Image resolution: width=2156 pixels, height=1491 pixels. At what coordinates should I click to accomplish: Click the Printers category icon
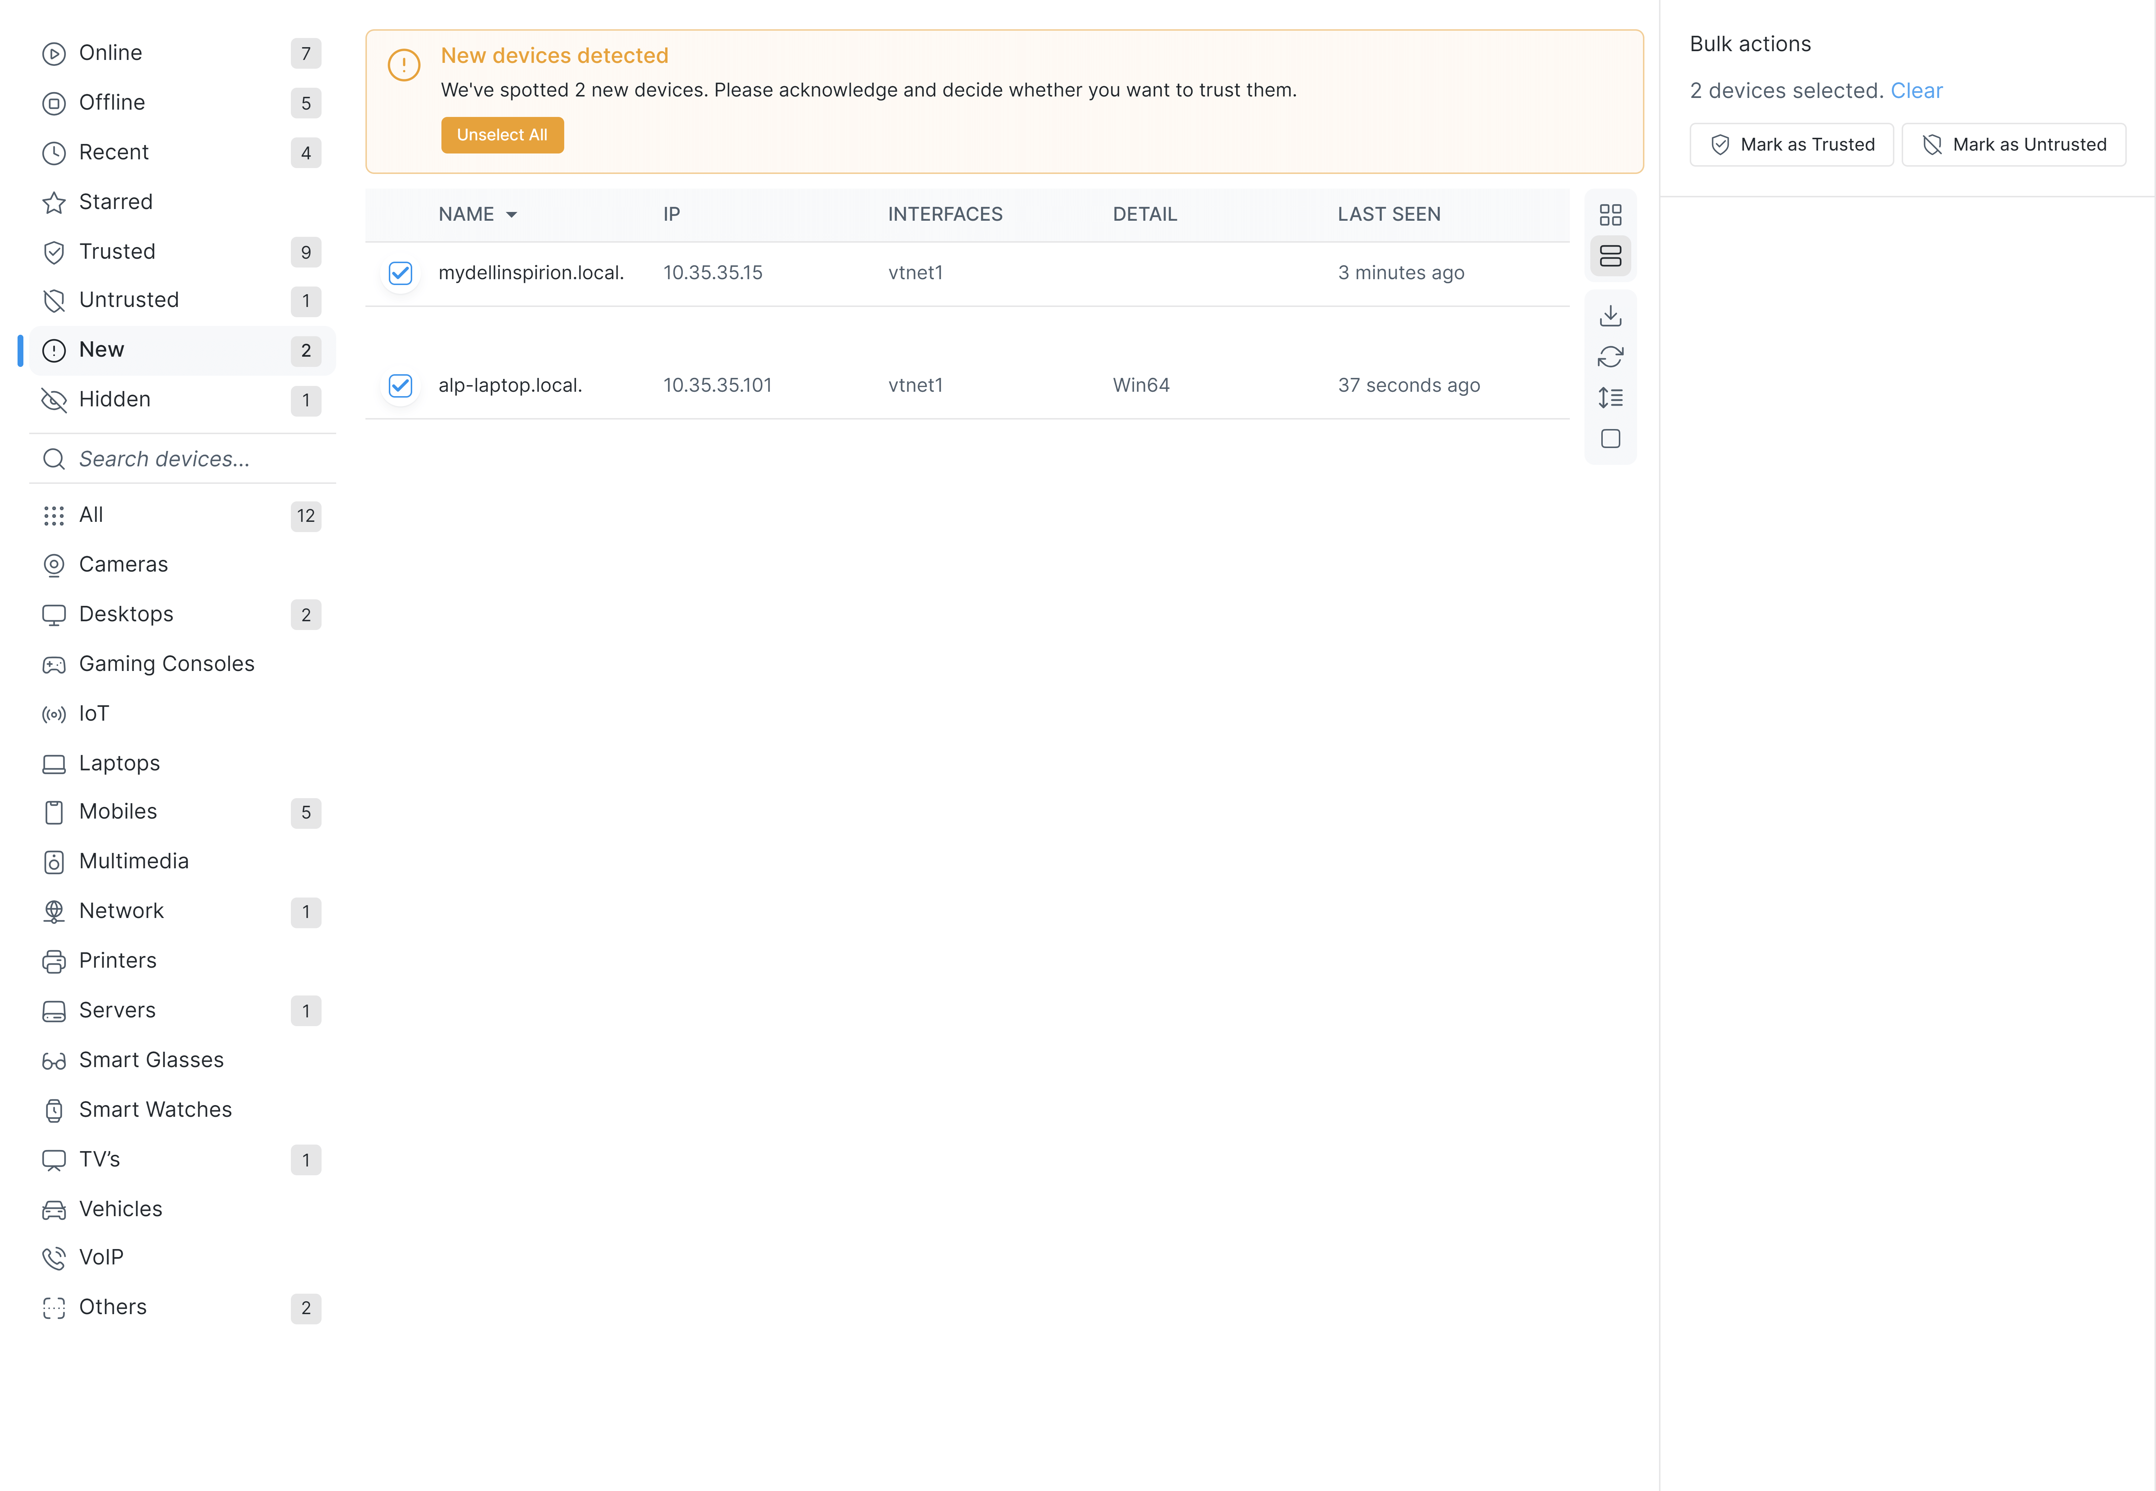(54, 961)
